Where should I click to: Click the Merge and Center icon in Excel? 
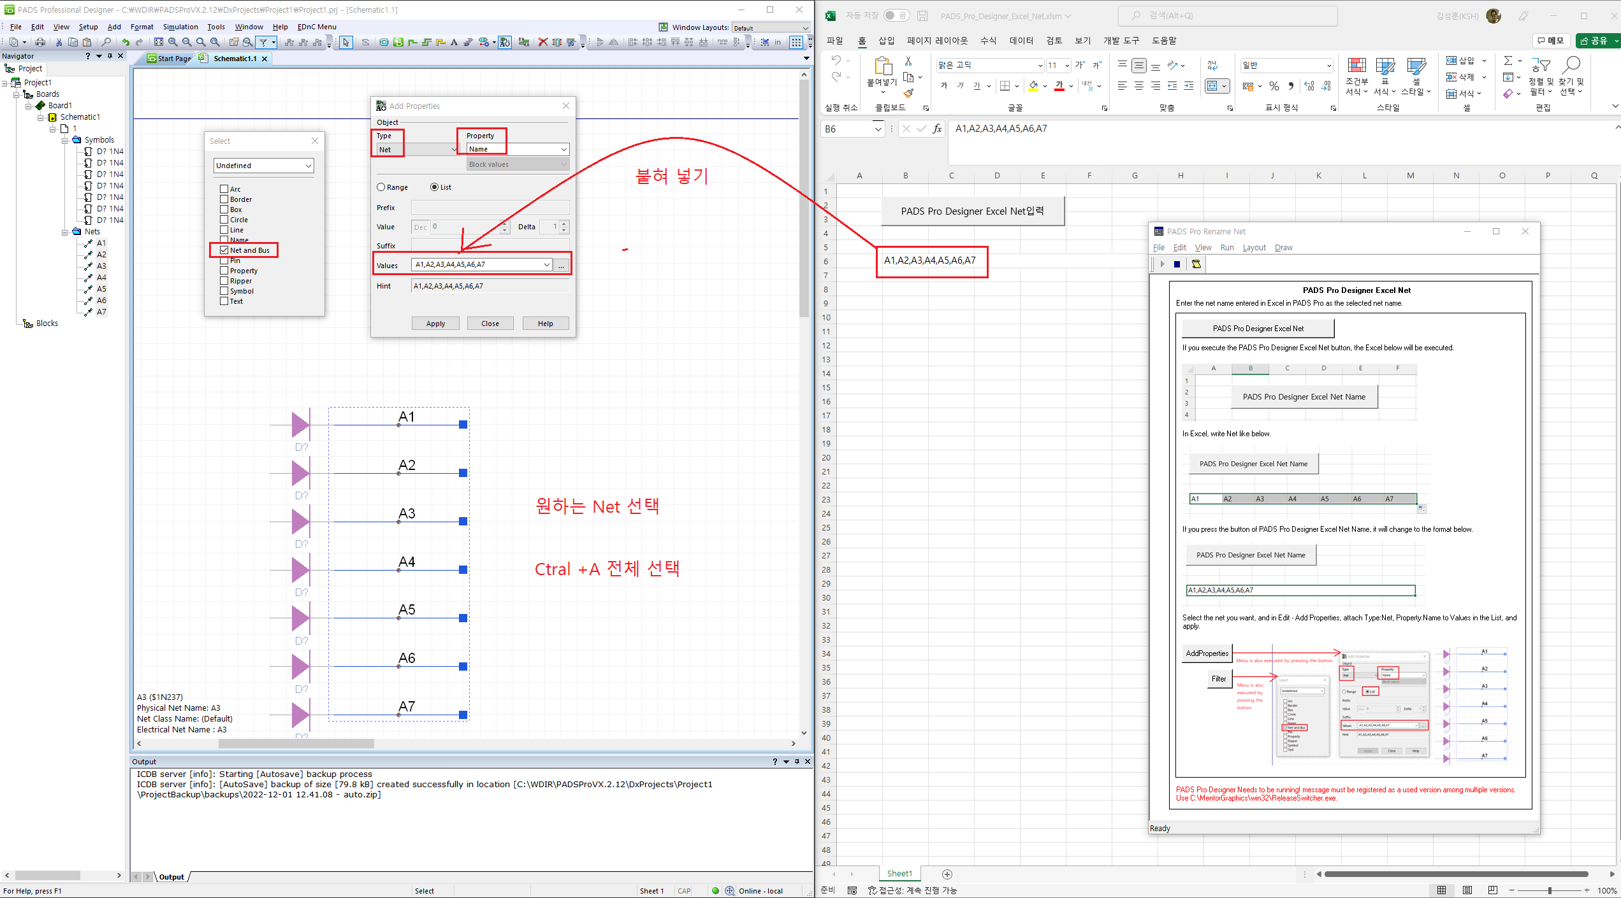1212,86
